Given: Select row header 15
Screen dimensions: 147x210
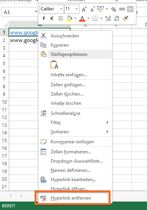Looking at the screenshot, I should click(4, 141).
